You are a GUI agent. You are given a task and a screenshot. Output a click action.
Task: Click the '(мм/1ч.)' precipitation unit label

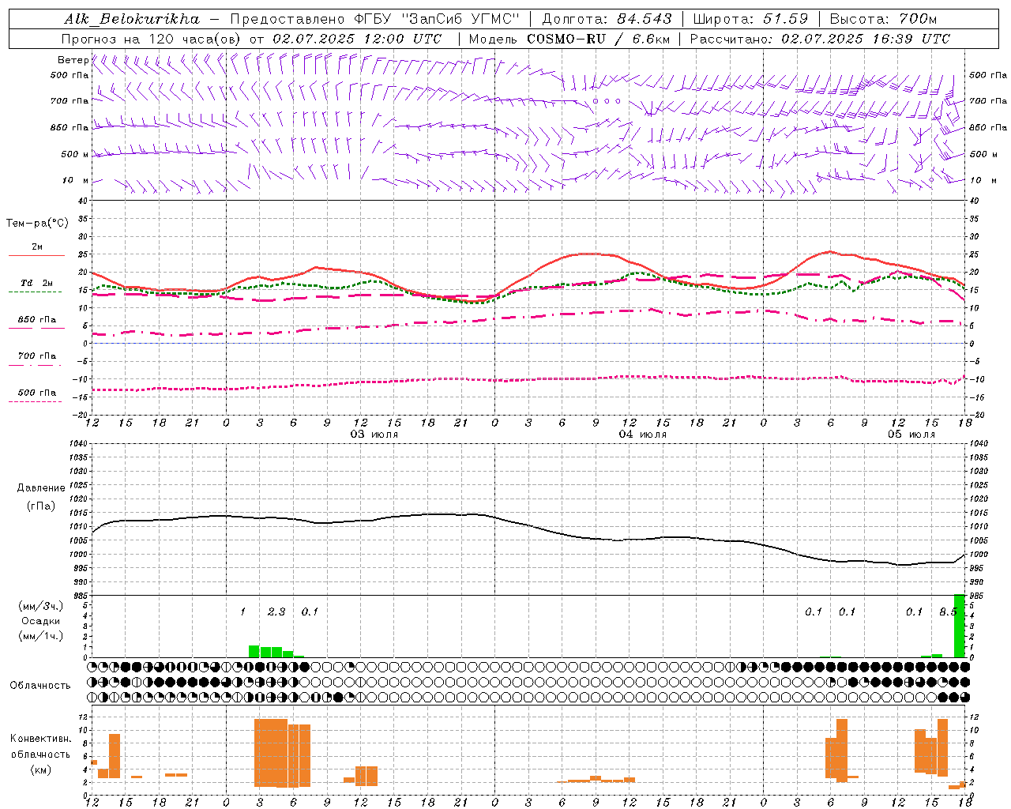pos(40,636)
